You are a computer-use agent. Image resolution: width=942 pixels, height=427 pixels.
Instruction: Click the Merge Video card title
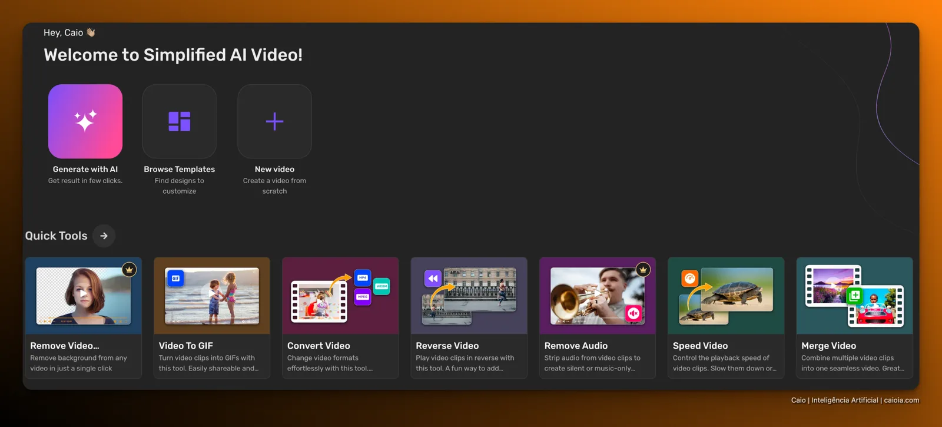pos(828,346)
